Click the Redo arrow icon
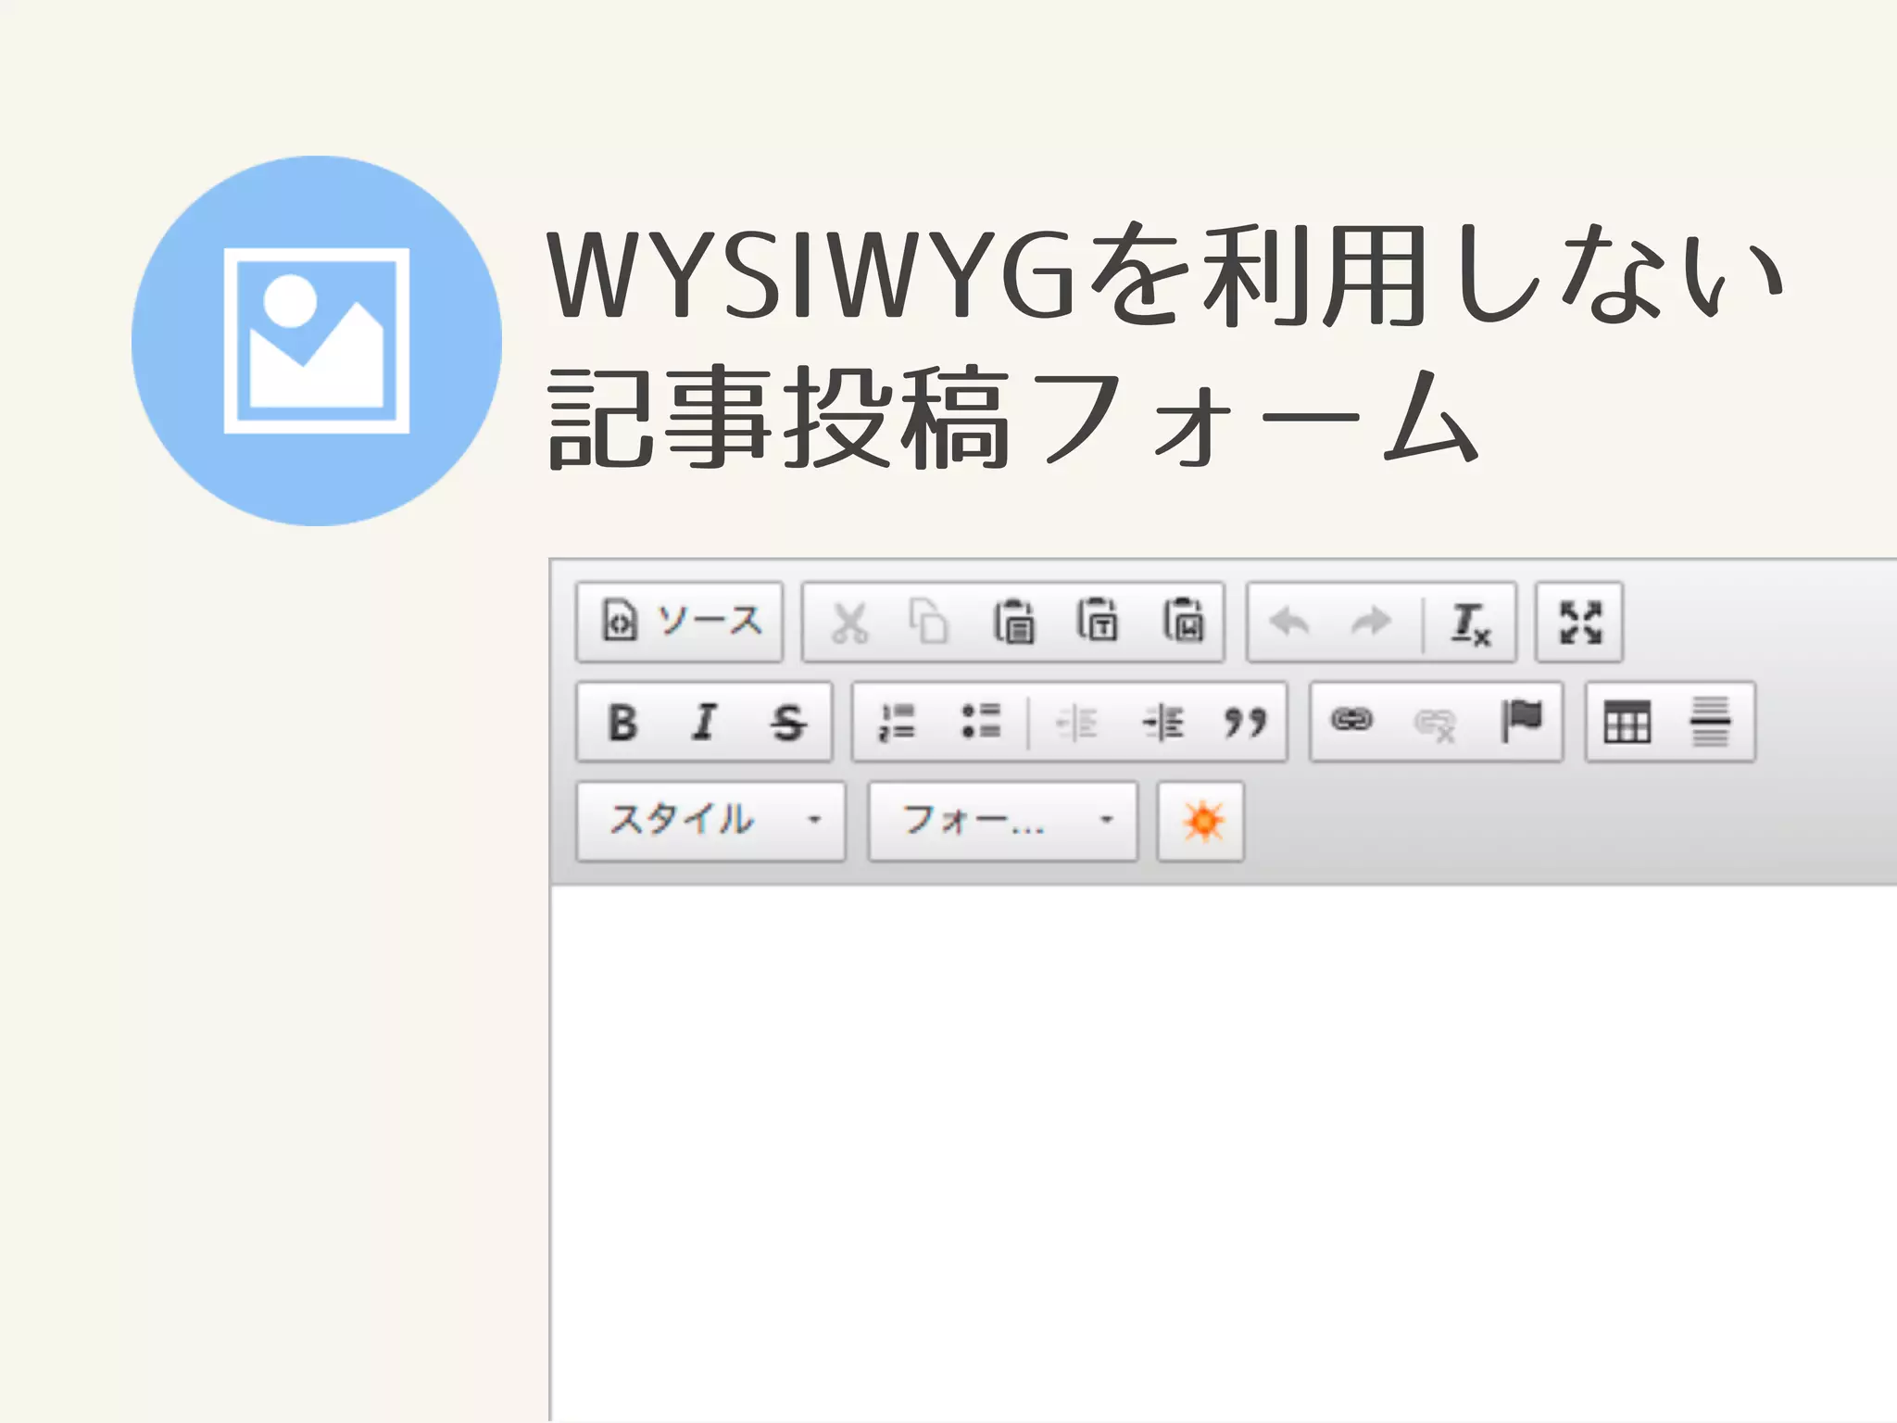Viewport: 1897px width, 1423px height. pos(1372,622)
